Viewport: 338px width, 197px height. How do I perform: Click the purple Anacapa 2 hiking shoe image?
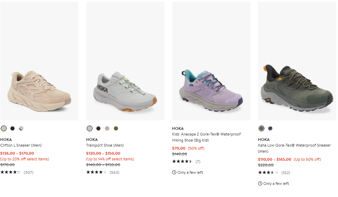211,91
